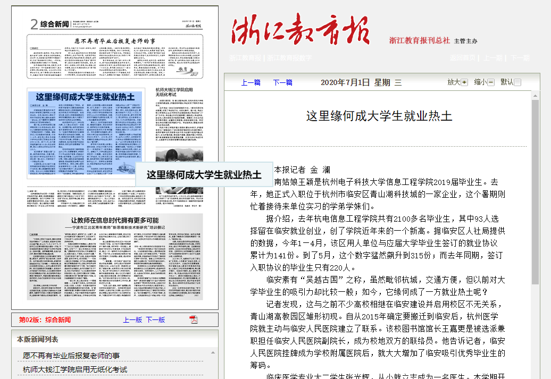Click the 放大 plus icon to enlarge text
Screen dimensions: 551x379
pyautogui.click(x=464, y=82)
